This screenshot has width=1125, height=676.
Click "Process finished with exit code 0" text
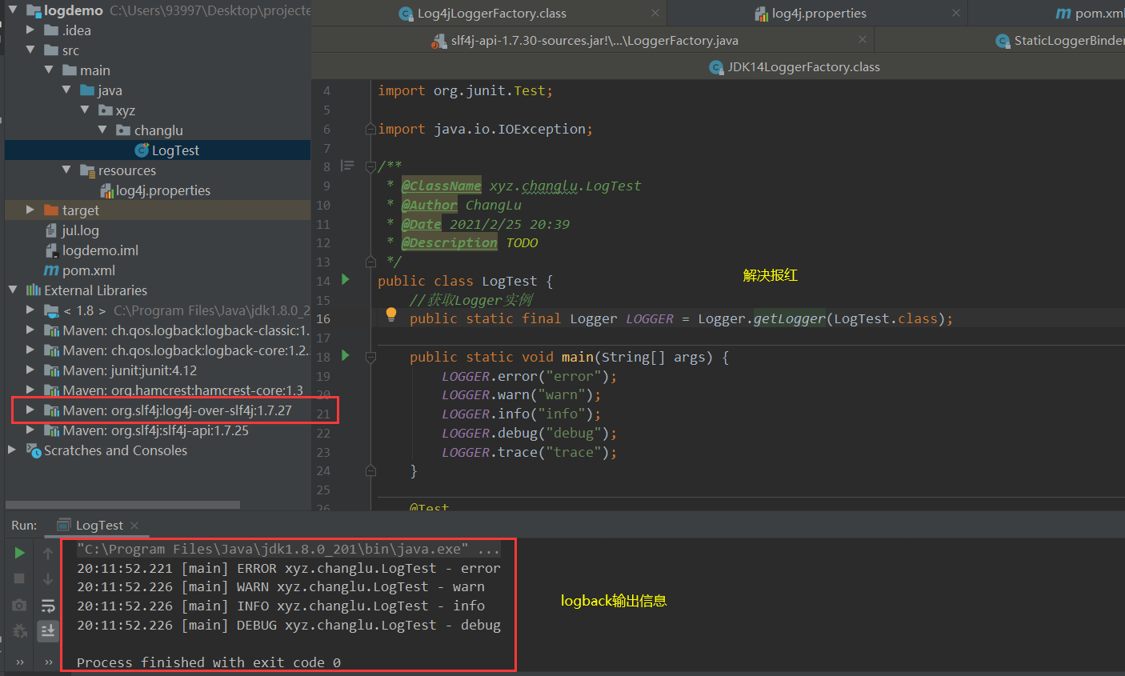(209, 662)
